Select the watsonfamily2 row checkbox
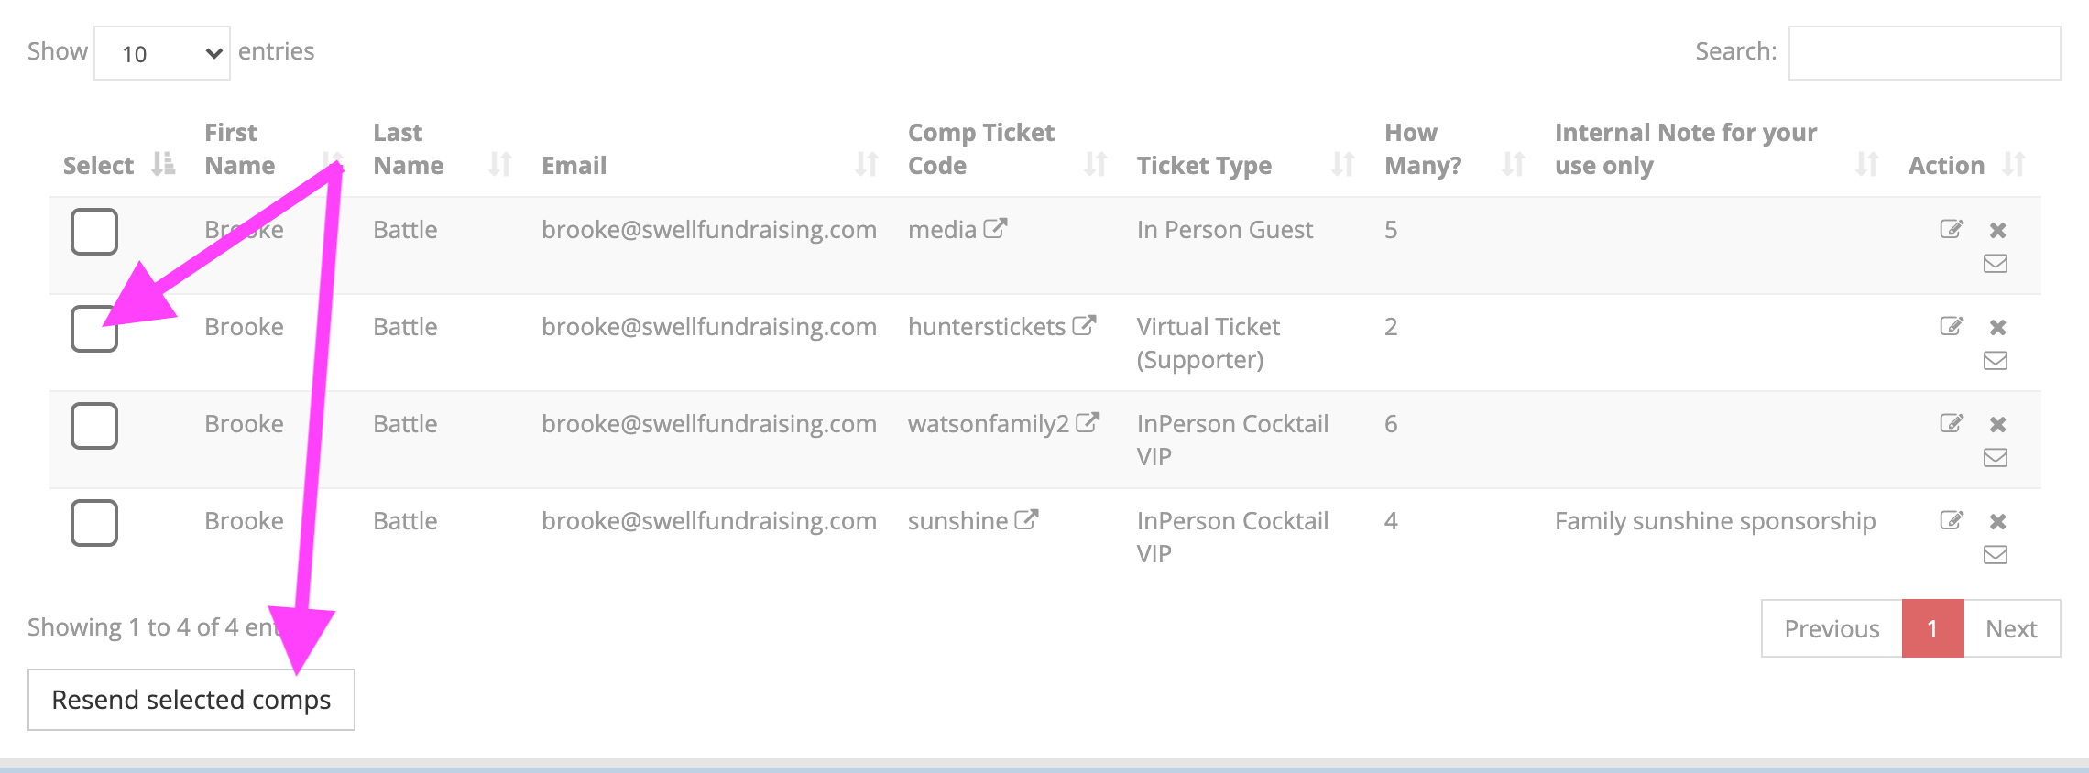This screenshot has height=773, width=2089. pyautogui.click(x=94, y=426)
